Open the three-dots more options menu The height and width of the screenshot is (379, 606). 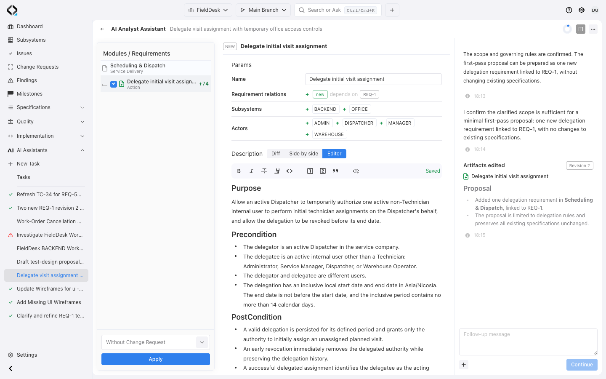(593, 29)
